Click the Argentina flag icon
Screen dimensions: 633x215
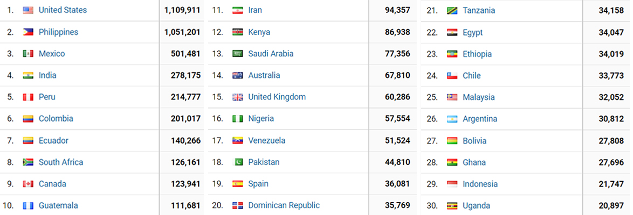[452, 119]
